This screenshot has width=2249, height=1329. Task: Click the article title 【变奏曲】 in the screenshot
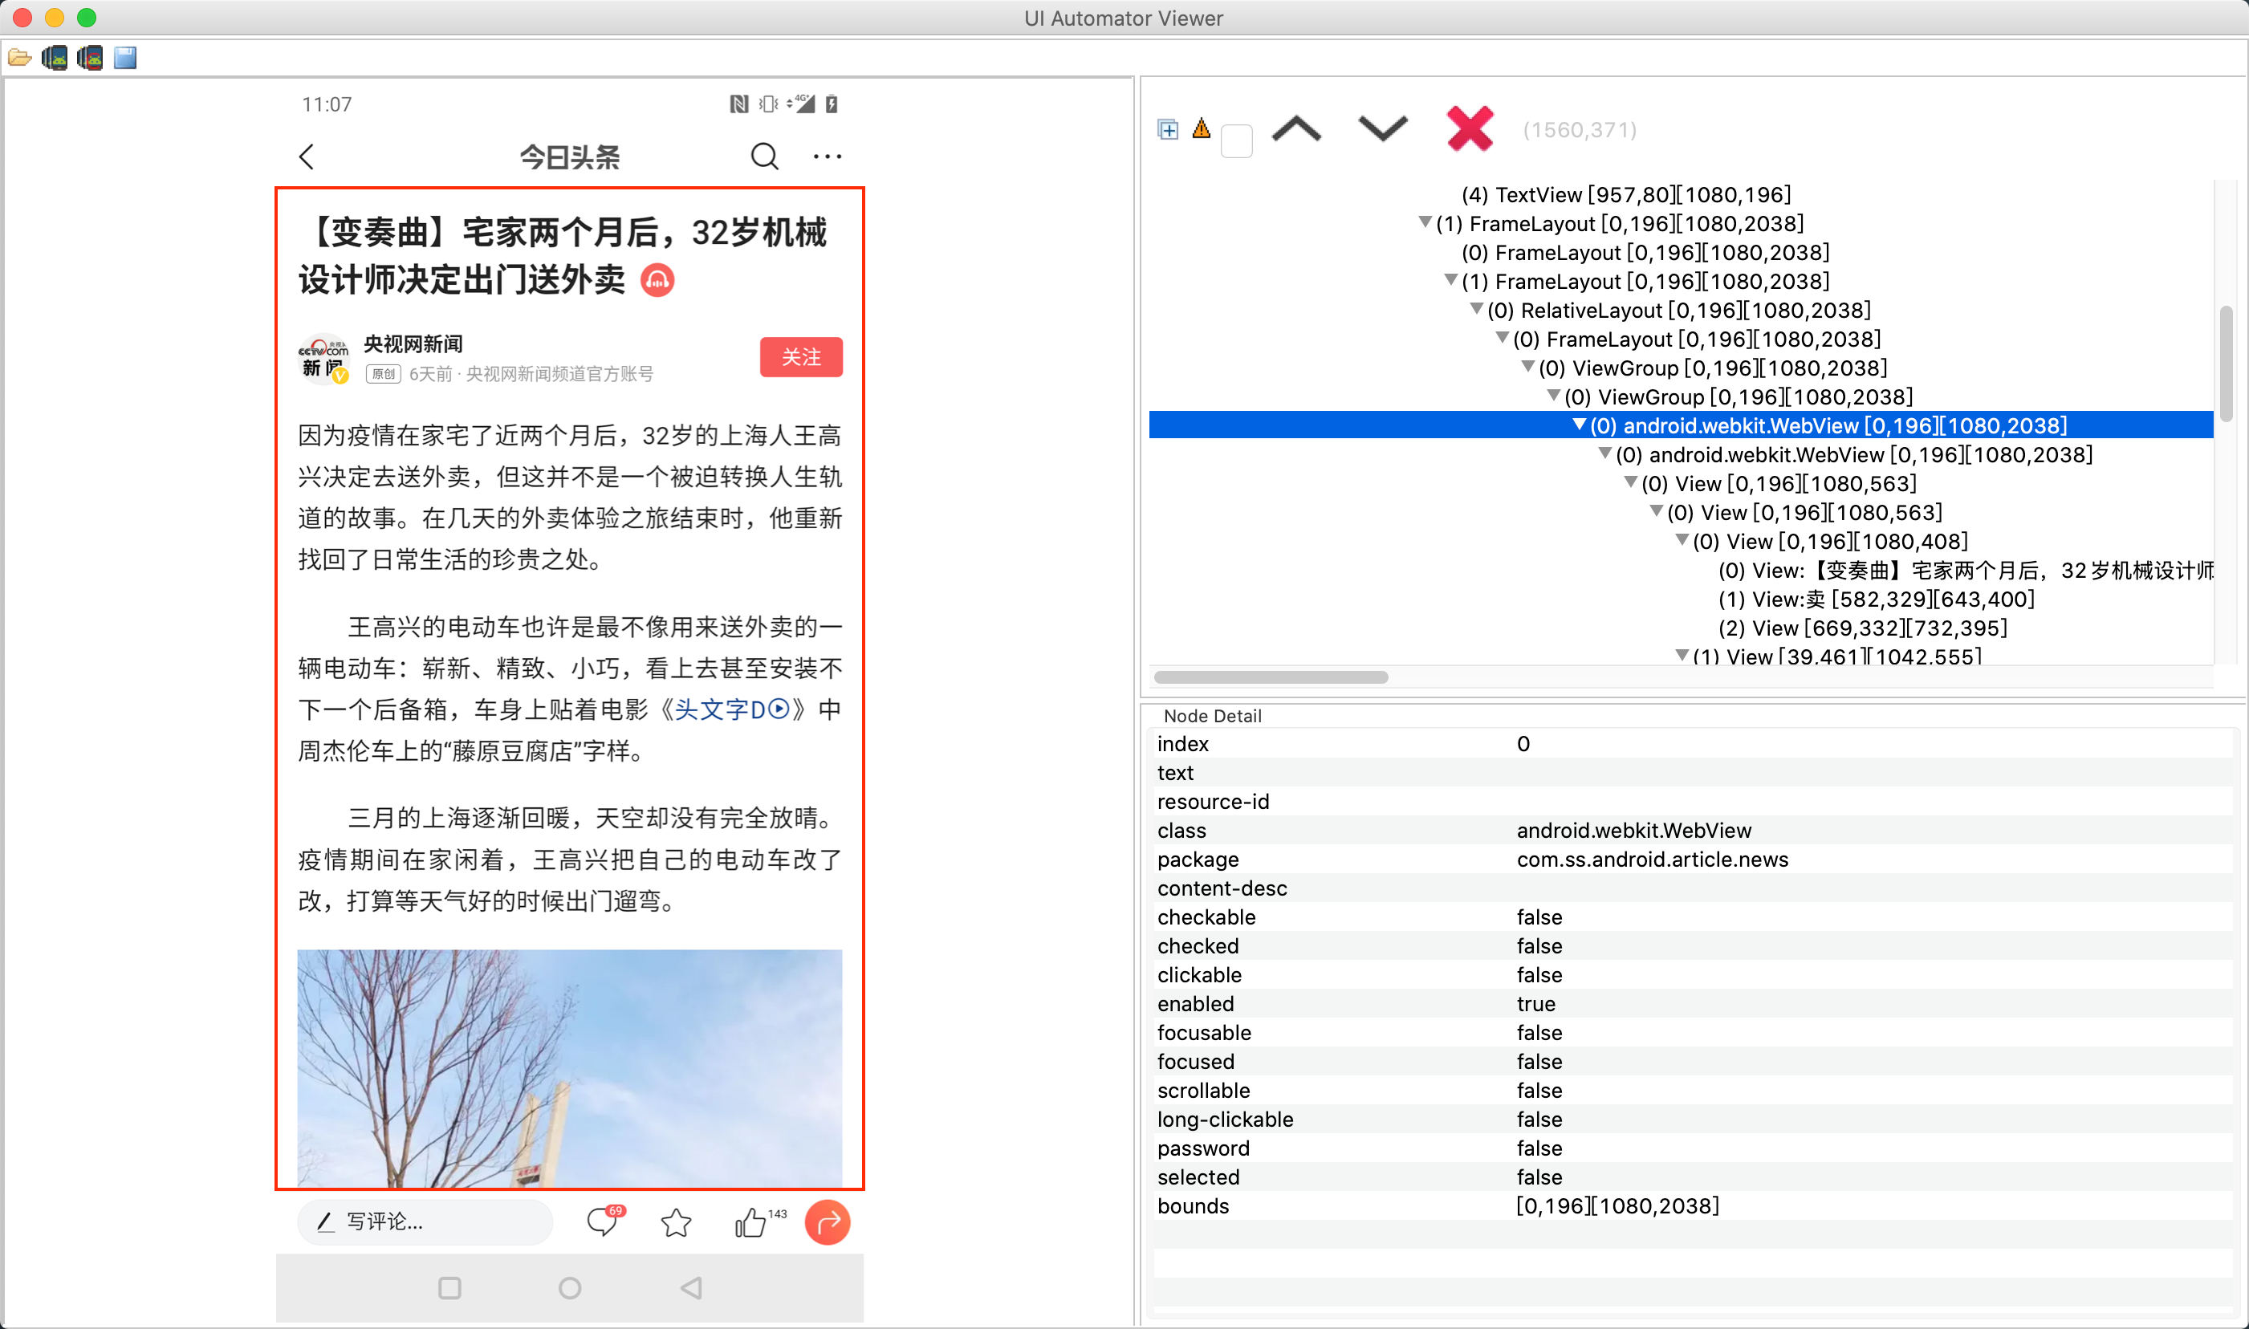click(563, 256)
